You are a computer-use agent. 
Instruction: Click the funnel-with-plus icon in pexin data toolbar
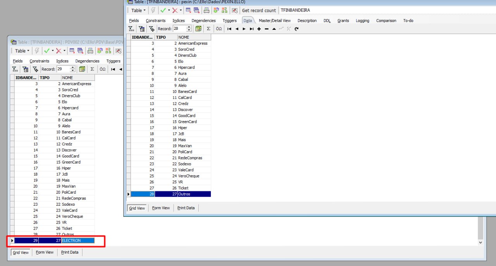coord(152,29)
